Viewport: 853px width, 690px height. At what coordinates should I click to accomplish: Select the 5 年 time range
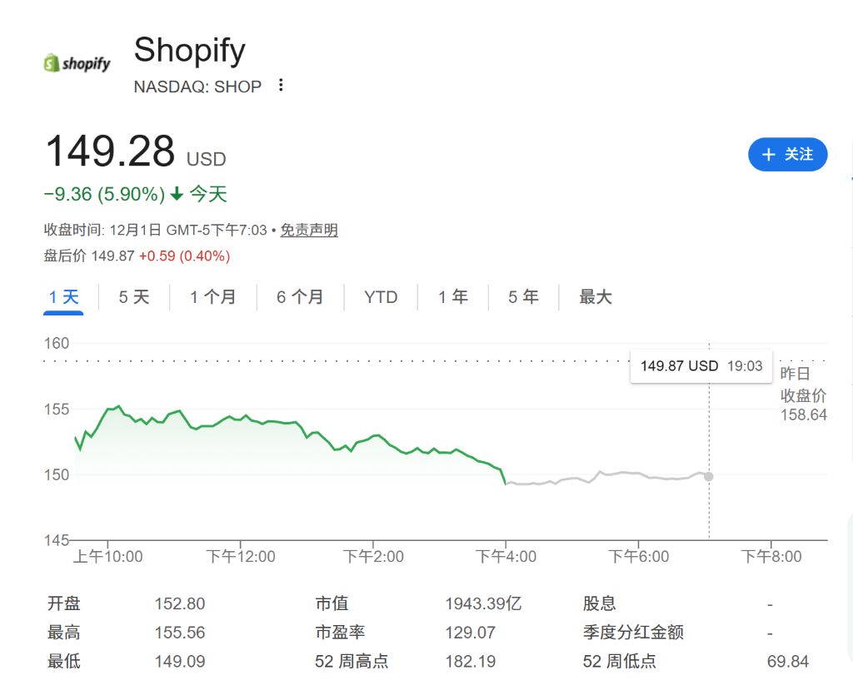pyautogui.click(x=523, y=296)
